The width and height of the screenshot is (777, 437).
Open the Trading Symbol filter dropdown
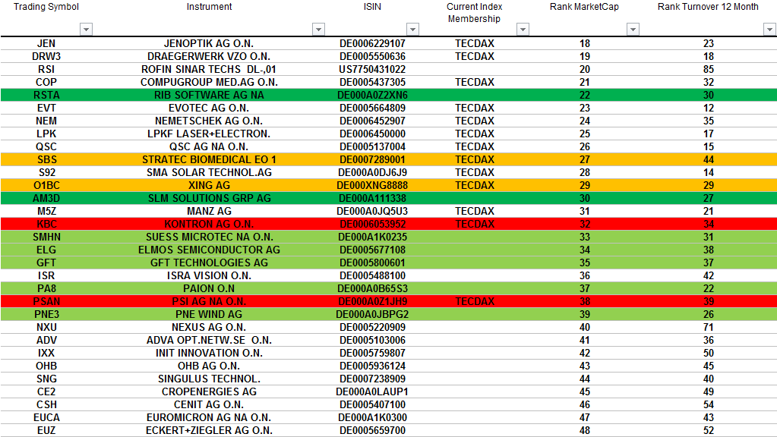86,29
